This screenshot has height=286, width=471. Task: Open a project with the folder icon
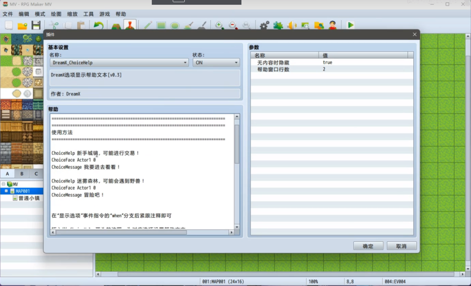coord(22,25)
